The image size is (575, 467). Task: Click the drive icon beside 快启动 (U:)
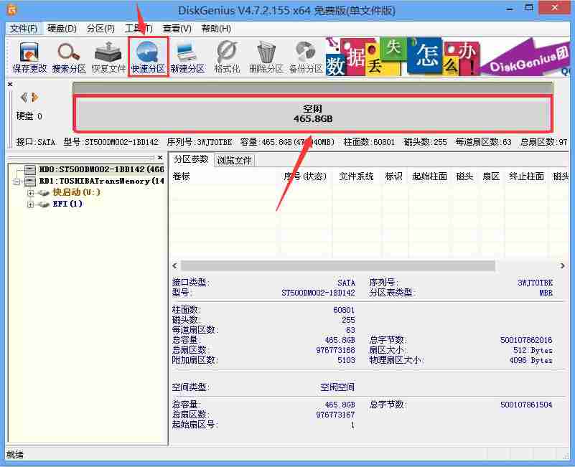(x=44, y=193)
